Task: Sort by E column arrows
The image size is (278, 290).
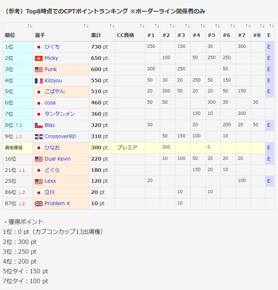Action: click(271, 26)
